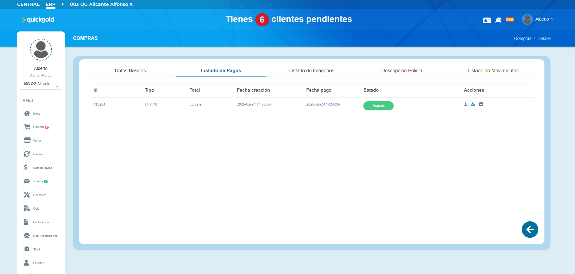The width and height of the screenshot is (575, 274).
Task: Open Caja in the sidebar menu
Action: tap(36, 209)
